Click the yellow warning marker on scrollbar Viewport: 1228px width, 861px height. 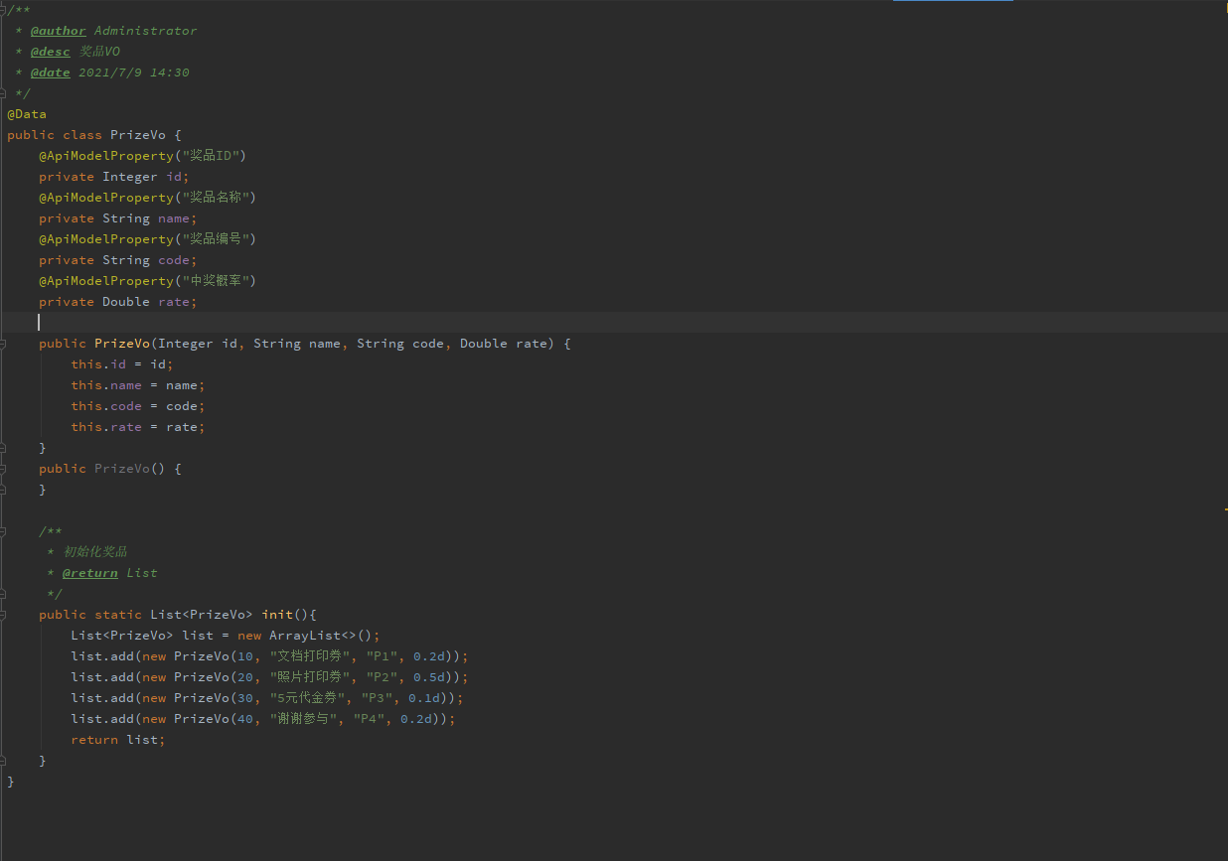pyautogui.click(x=1225, y=509)
